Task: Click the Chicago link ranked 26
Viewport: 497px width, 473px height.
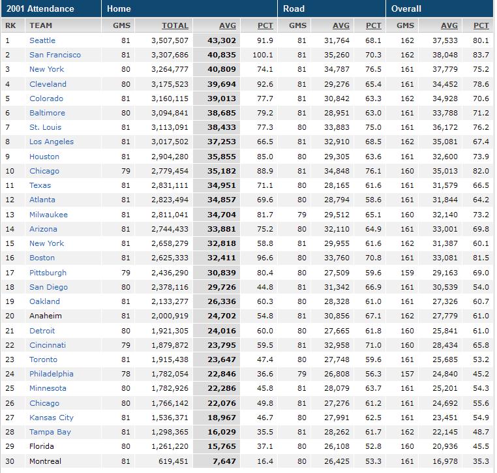Action: [x=44, y=403]
